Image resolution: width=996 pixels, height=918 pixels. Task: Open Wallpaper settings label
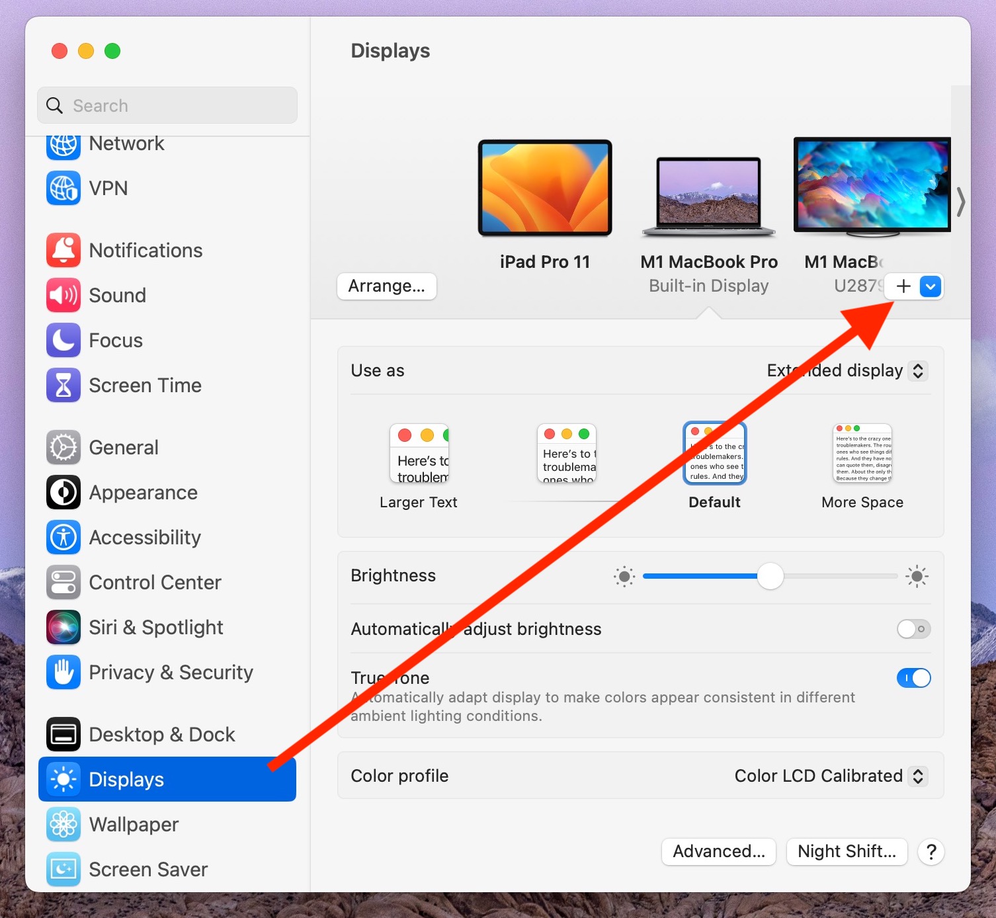(x=134, y=825)
